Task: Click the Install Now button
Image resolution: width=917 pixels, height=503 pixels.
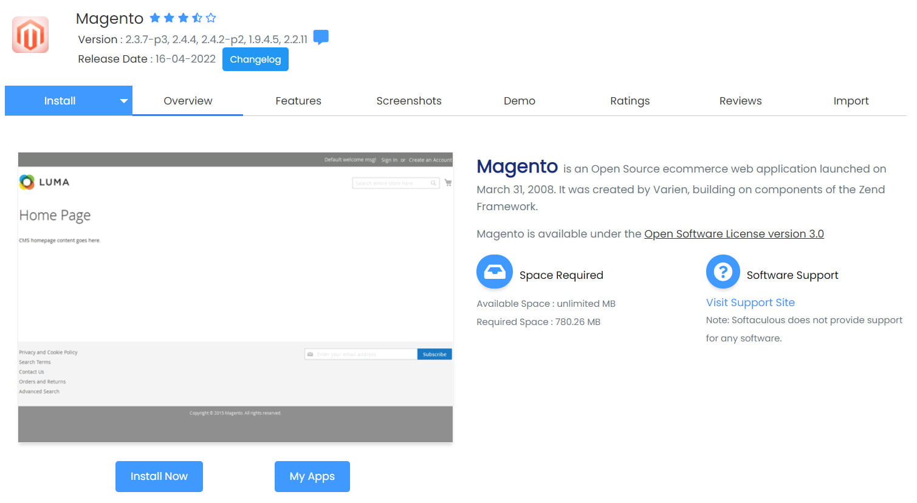Action: (x=159, y=476)
